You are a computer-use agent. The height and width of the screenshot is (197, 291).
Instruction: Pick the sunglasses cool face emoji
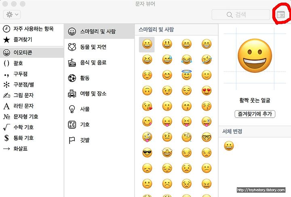coord(147,153)
